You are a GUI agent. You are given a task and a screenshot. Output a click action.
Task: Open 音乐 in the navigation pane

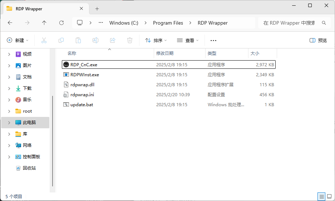point(27,100)
